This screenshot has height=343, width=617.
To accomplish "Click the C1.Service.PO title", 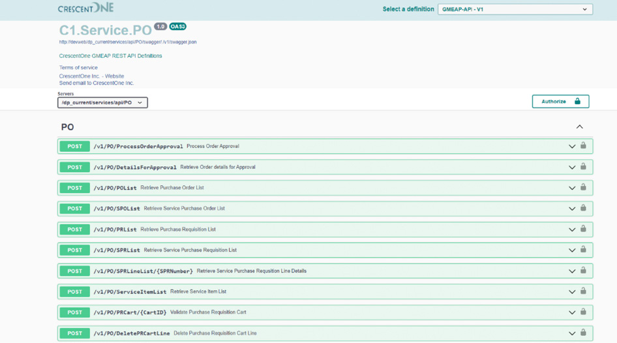I will 106,30.
